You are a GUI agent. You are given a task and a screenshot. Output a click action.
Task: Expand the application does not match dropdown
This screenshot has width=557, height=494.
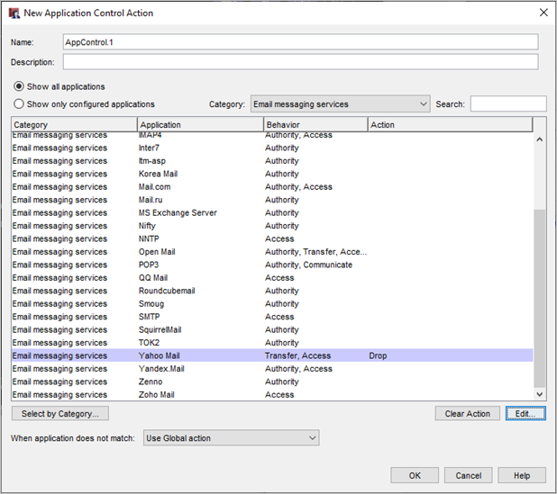click(231, 438)
